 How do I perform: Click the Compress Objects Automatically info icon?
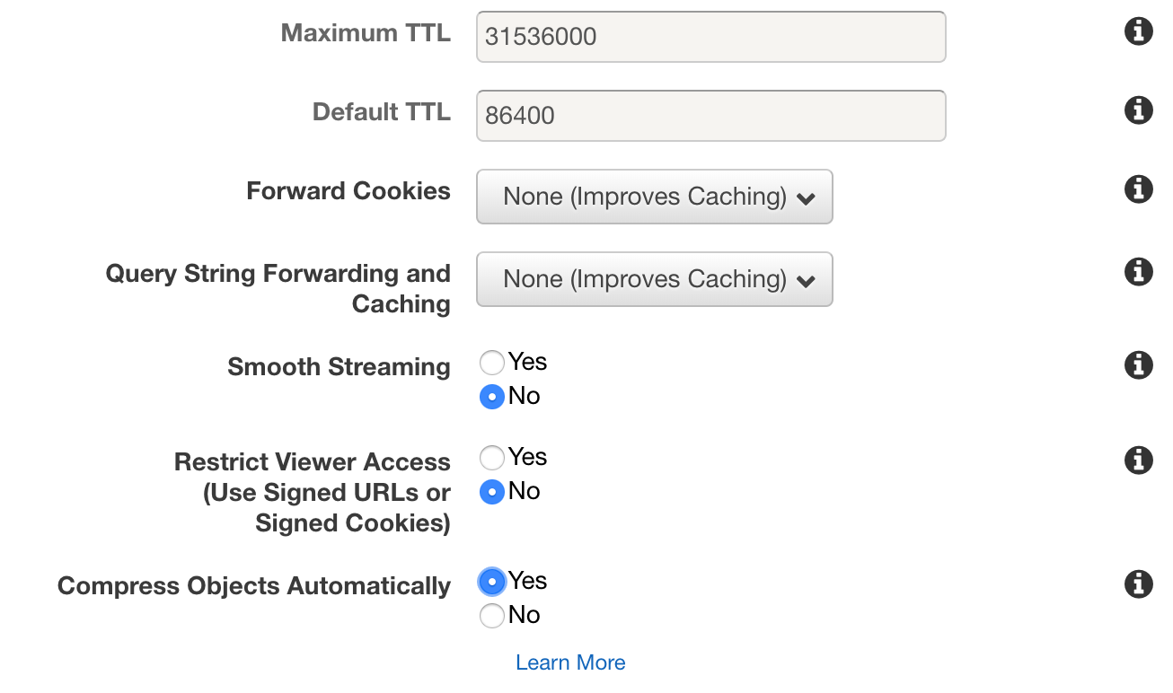[1138, 584]
